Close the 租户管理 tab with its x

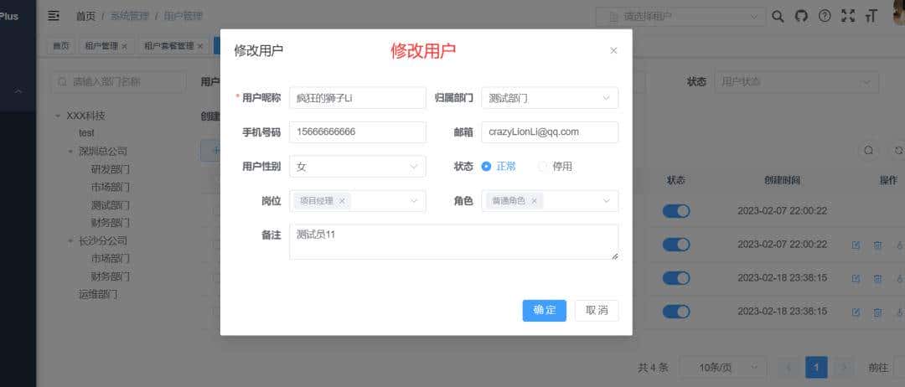click(124, 46)
